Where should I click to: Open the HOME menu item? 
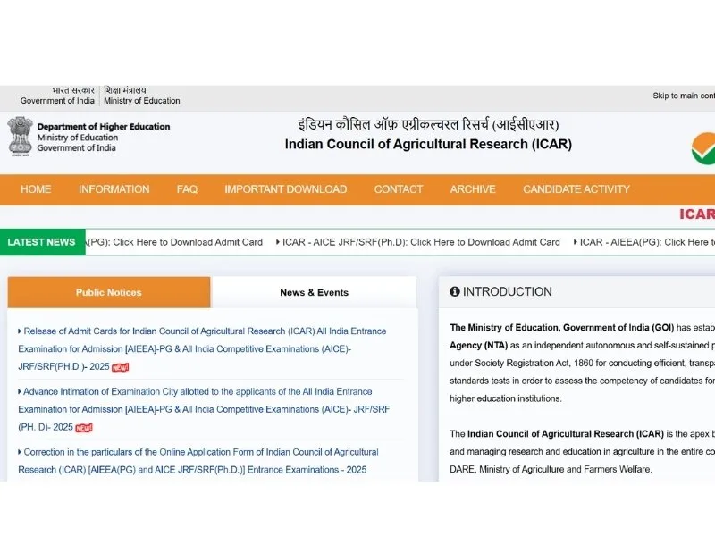36,189
